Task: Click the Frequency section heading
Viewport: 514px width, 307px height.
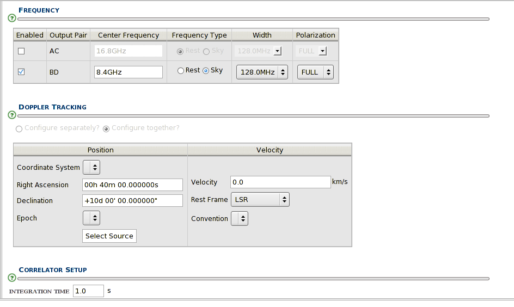Action: (39, 10)
